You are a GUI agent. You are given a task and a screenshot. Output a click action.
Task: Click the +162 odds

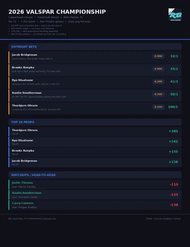coord(173,141)
